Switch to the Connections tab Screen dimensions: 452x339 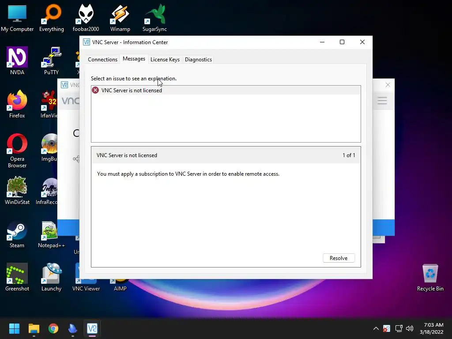pyautogui.click(x=102, y=60)
